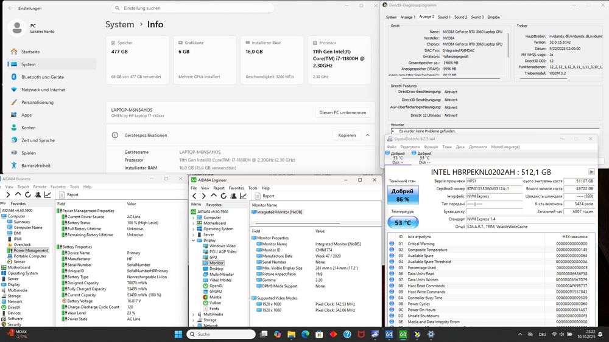
Task: Expand Storage node in AIDA64 Engineer
Action: 194,320
